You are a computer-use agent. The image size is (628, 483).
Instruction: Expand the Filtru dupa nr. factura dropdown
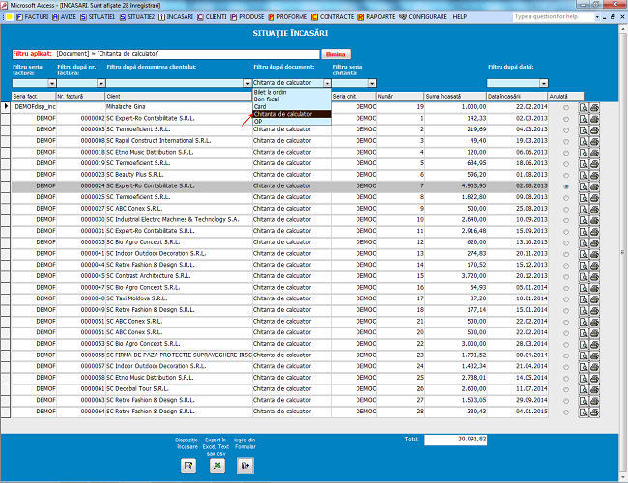click(100, 83)
